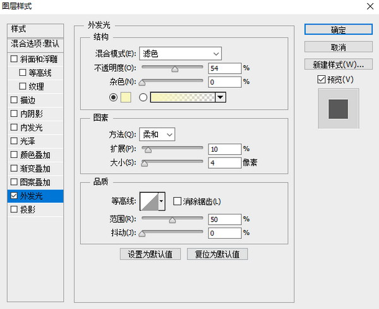Click the 大小 size input field

(225, 163)
